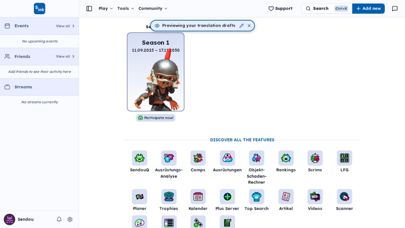Open the Videos feature icon
The width and height of the screenshot is (405, 228).
point(315,197)
